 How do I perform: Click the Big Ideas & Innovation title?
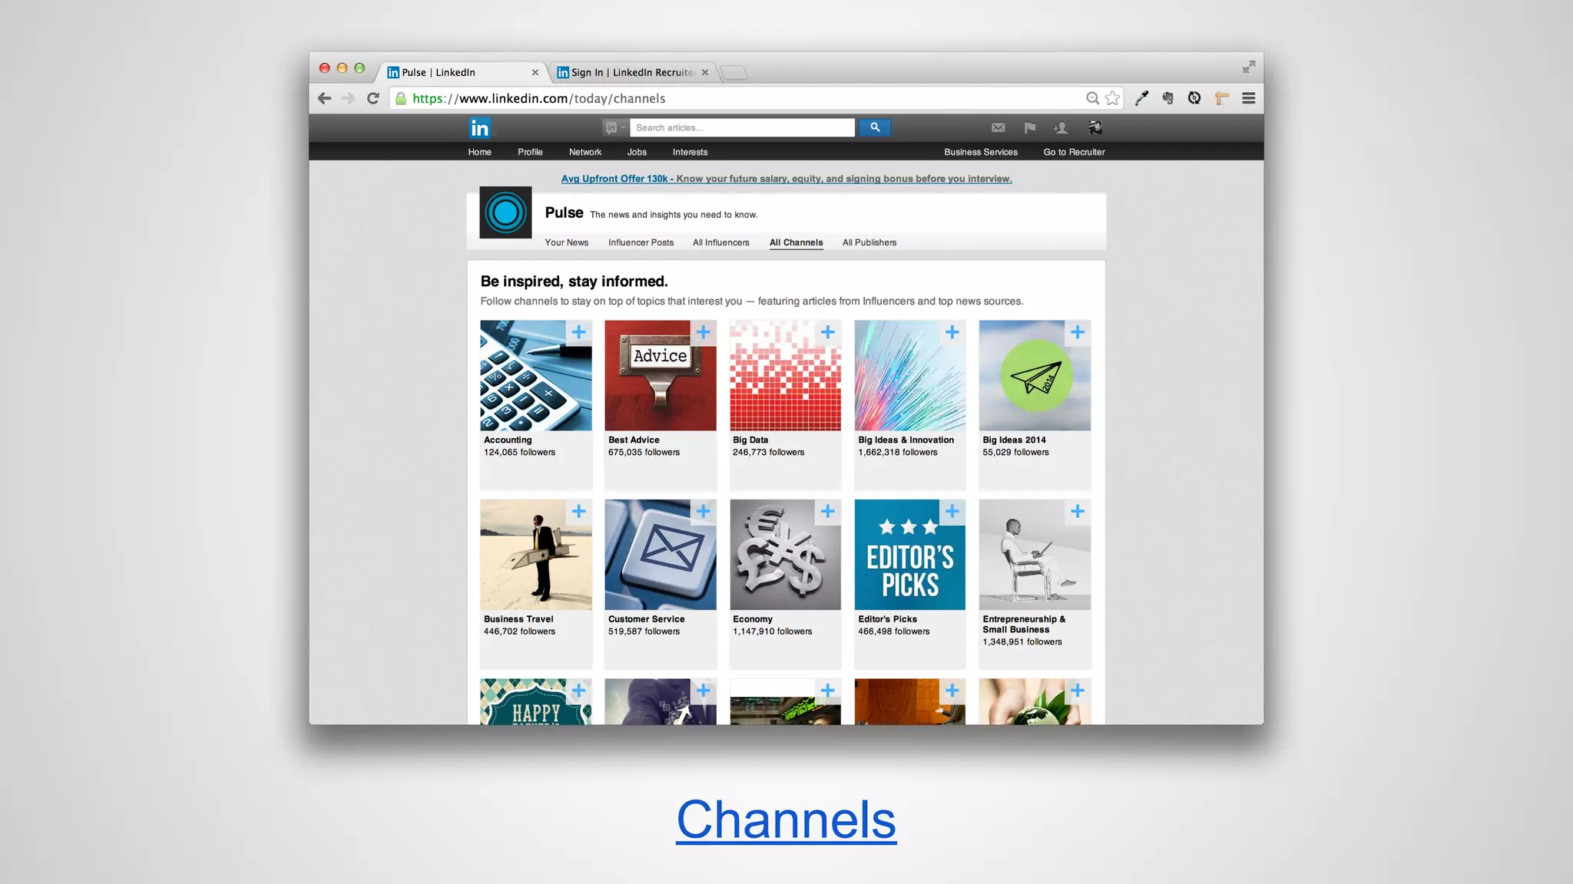pyautogui.click(x=906, y=440)
